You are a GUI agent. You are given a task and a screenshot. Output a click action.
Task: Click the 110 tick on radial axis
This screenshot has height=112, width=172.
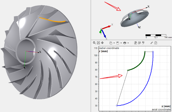tap(96, 48)
